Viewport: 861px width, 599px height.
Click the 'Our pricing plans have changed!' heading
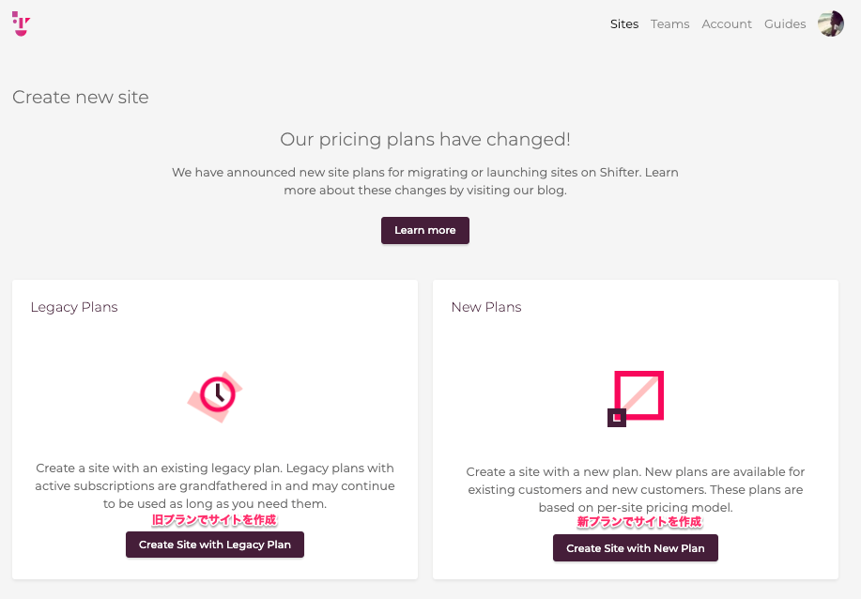click(425, 140)
